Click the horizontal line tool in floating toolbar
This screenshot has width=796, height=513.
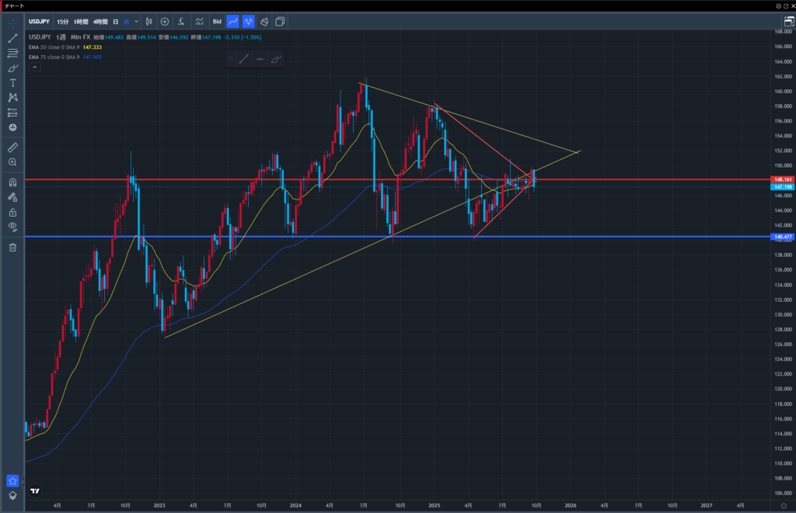[260, 59]
